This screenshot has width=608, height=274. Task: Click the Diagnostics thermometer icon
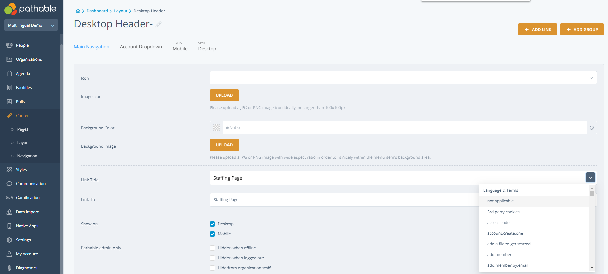click(x=9, y=268)
